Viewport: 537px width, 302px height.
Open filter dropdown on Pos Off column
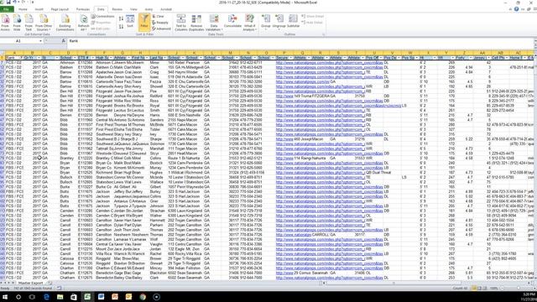point(380,58)
